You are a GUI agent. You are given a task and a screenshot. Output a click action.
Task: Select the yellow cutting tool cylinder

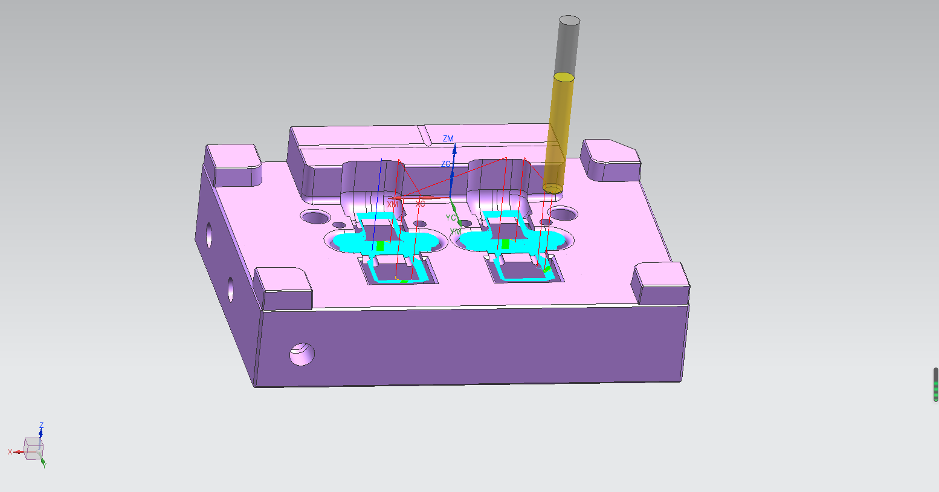tap(558, 134)
